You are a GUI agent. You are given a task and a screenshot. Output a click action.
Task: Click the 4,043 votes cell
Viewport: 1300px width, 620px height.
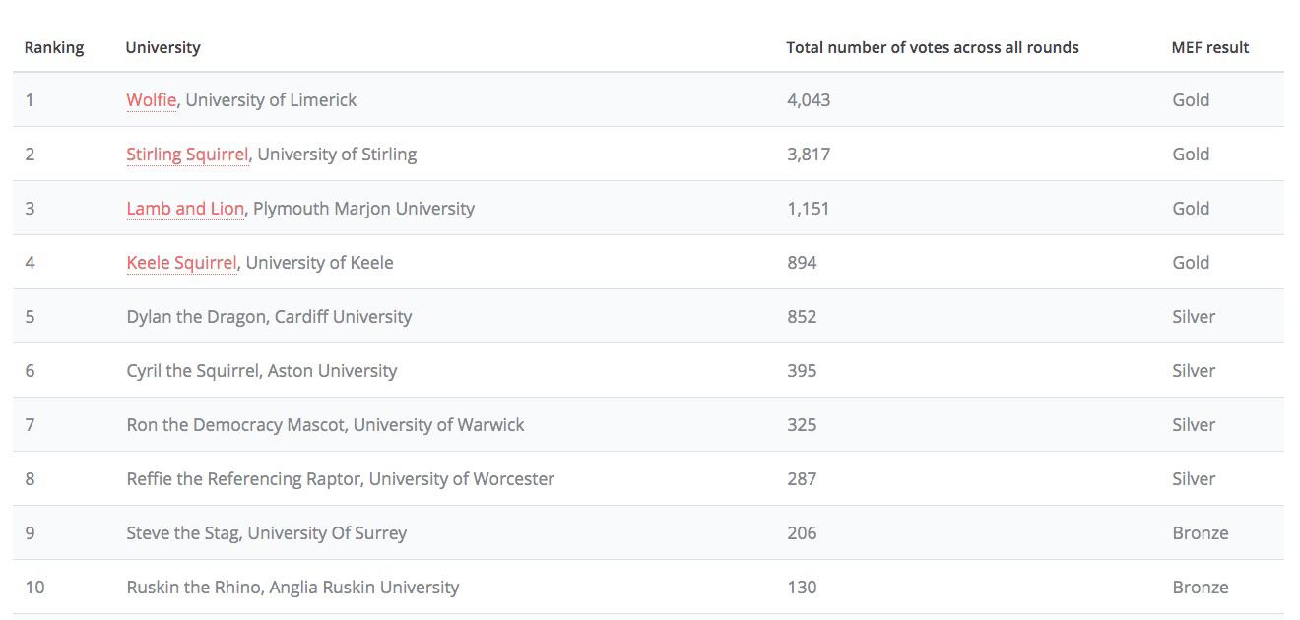point(809,100)
